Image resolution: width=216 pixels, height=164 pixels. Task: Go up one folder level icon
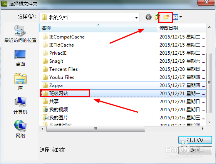coord(157,17)
